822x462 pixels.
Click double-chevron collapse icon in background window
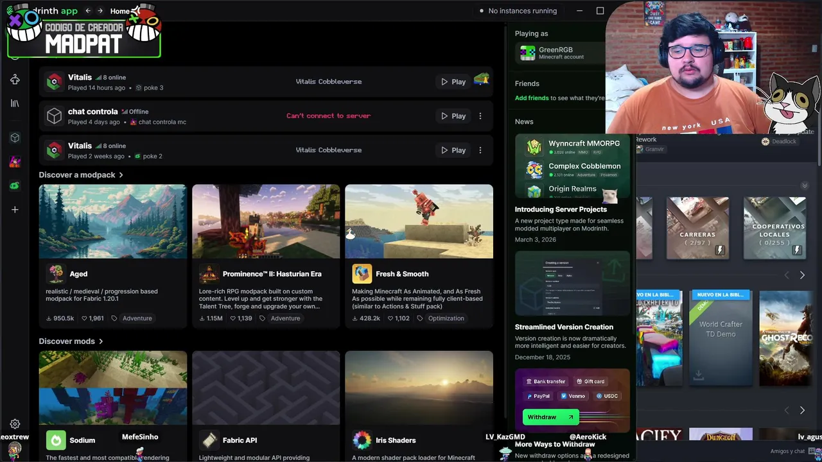point(804,185)
